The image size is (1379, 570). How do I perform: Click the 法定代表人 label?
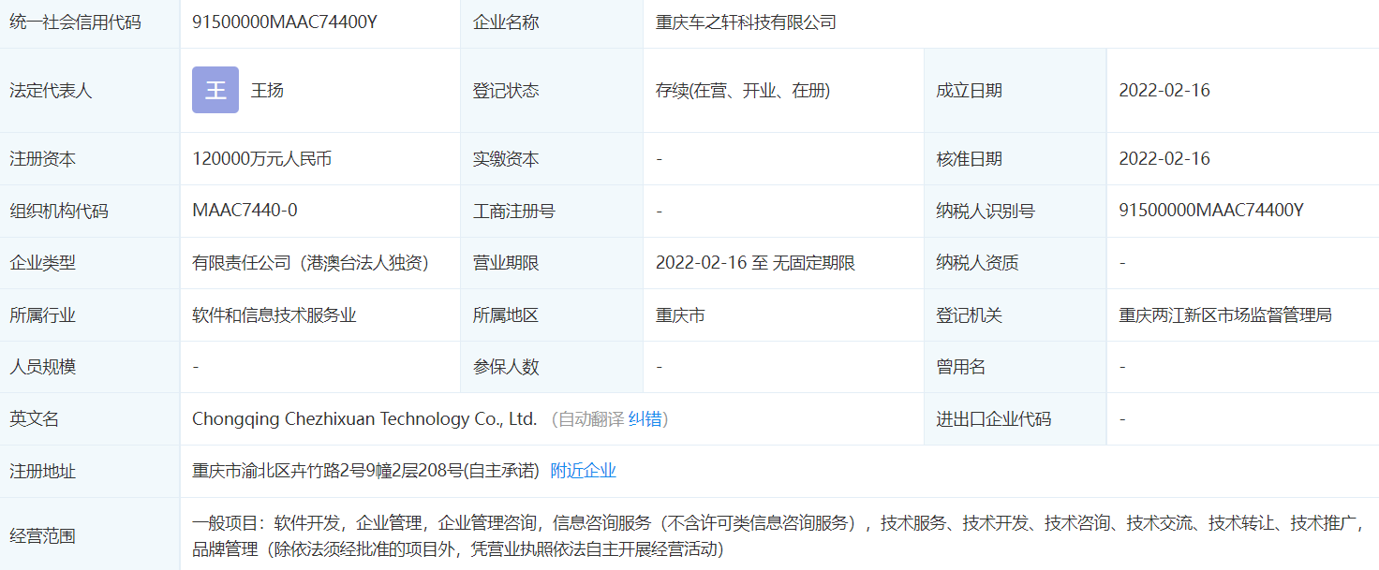coord(51,91)
